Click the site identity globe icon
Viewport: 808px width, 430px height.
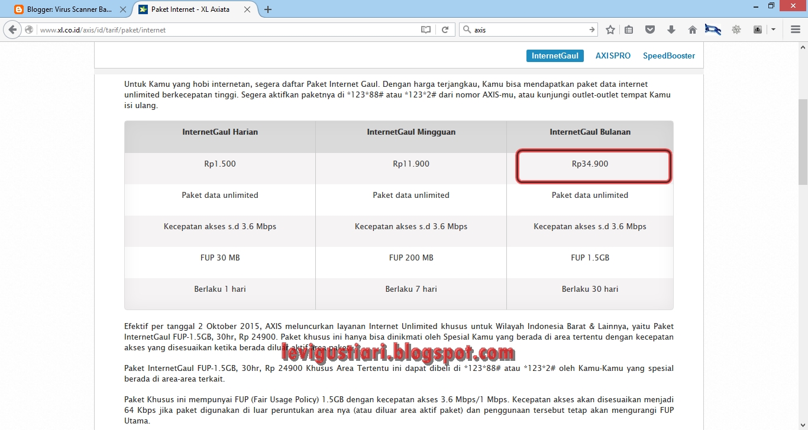click(29, 30)
